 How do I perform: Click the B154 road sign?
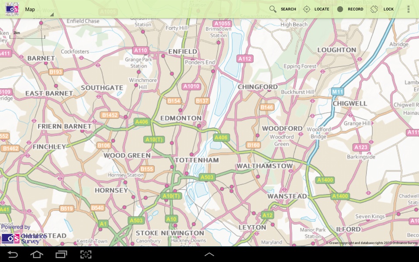click(174, 101)
